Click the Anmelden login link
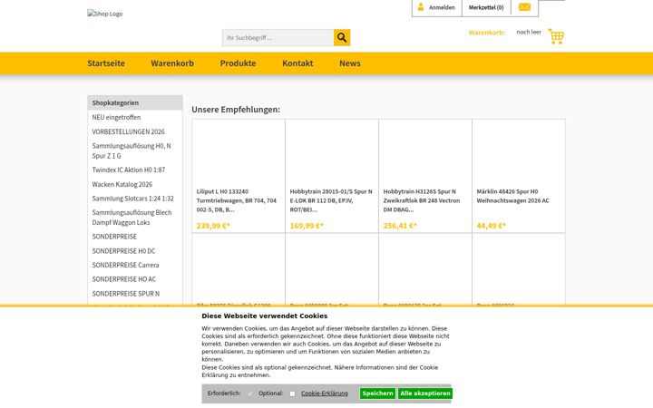The image size is (653, 408). click(x=442, y=7)
